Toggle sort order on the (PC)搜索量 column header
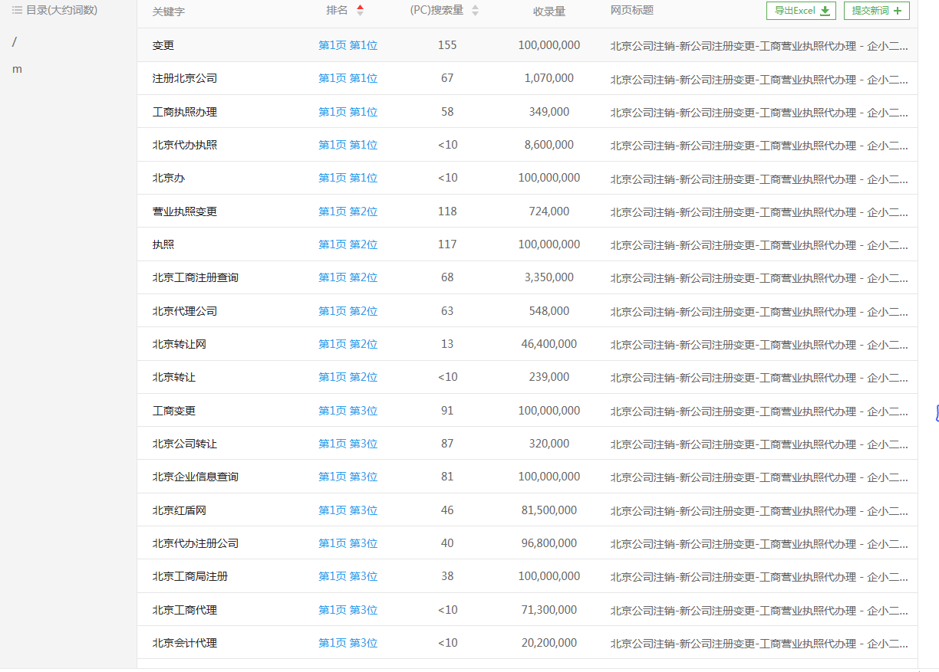 pos(437,11)
